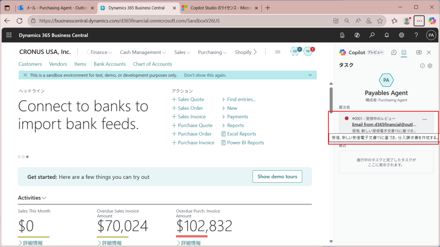
Task: Open more options for task #0001
Action: pos(425,119)
